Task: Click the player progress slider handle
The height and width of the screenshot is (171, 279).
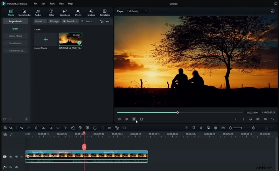Action: (178, 112)
